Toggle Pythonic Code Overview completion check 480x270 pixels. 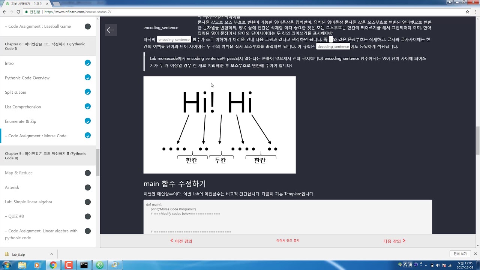pos(88,78)
